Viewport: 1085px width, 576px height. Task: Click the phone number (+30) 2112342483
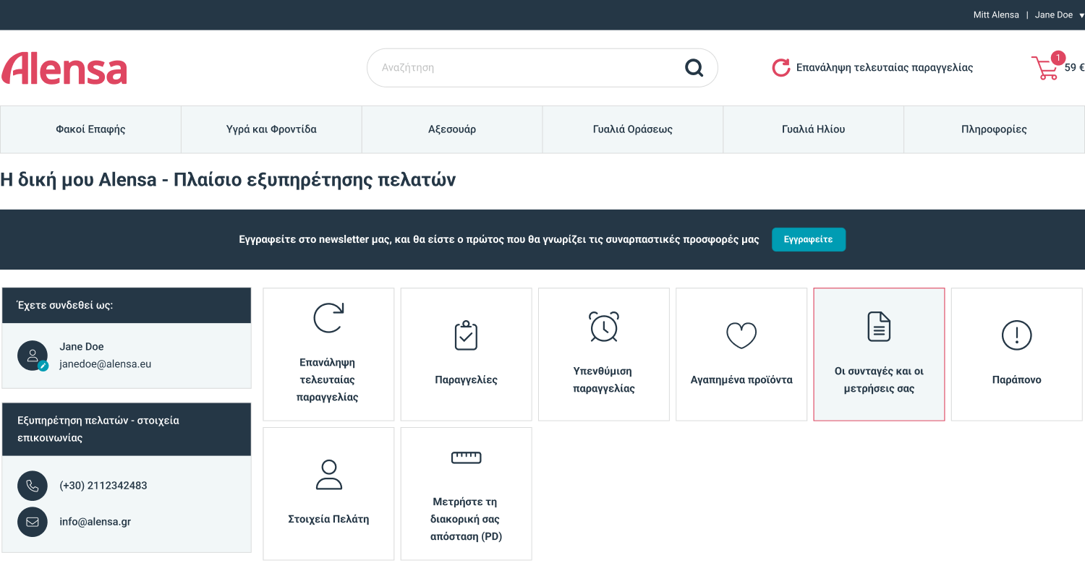(103, 486)
